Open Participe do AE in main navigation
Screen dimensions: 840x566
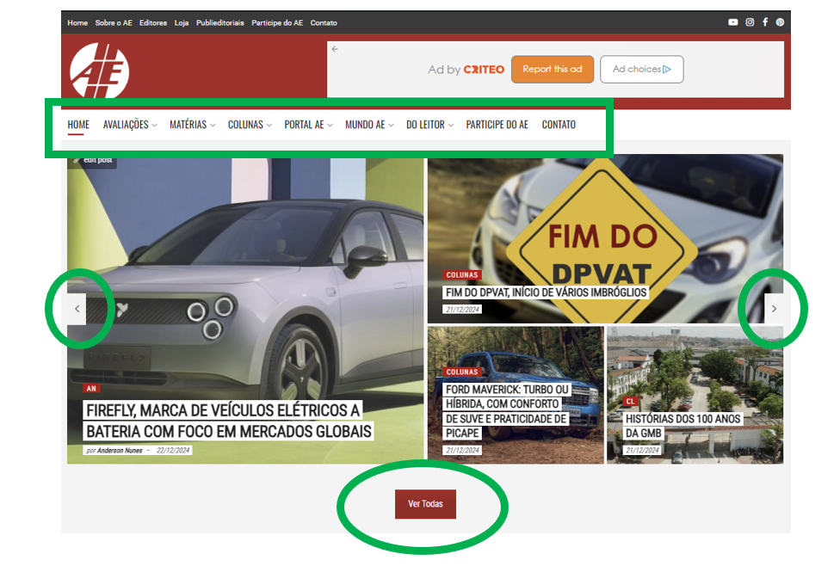[497, 125]
